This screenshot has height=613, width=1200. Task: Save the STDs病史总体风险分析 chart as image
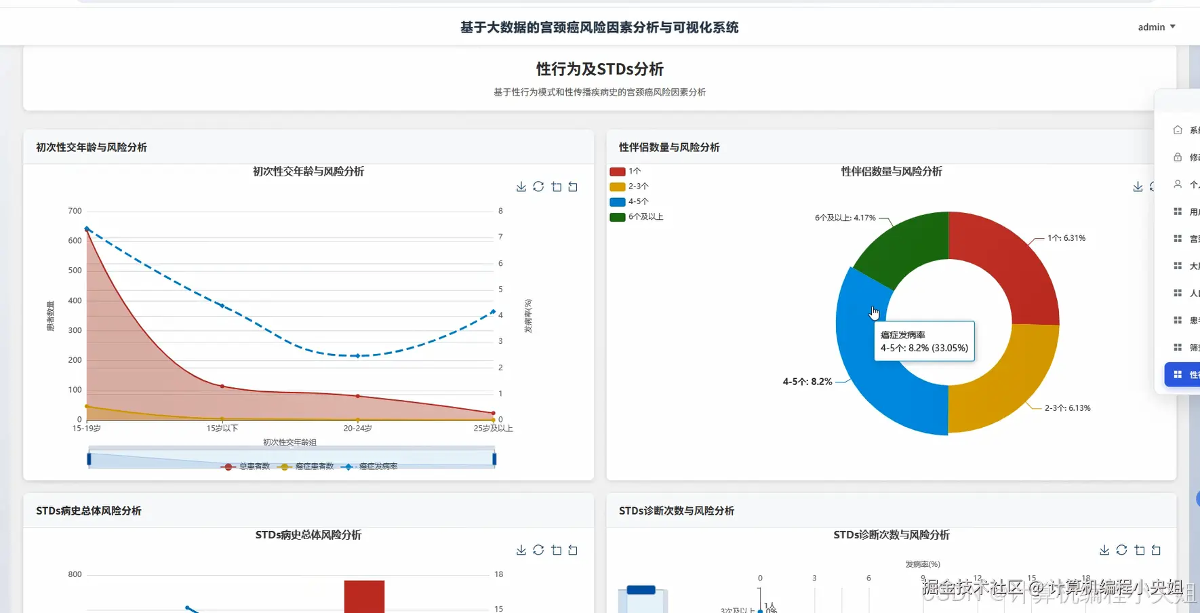tap(521, 550)
